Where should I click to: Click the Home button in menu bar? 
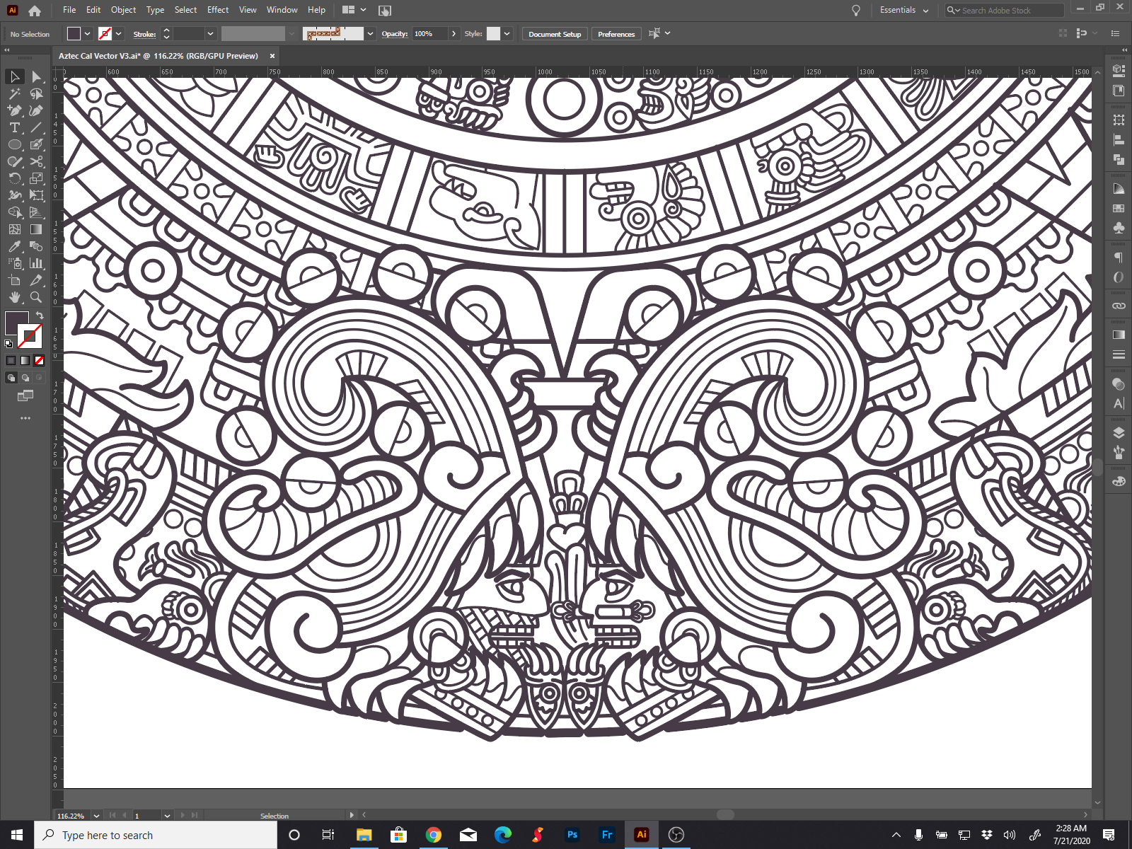point(35,11)
